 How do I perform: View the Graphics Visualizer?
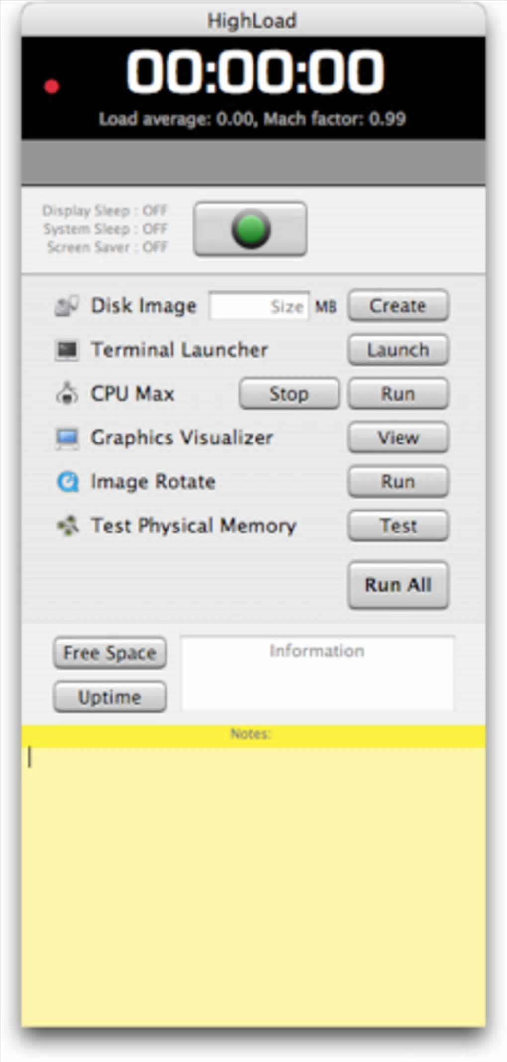[398, 438]
